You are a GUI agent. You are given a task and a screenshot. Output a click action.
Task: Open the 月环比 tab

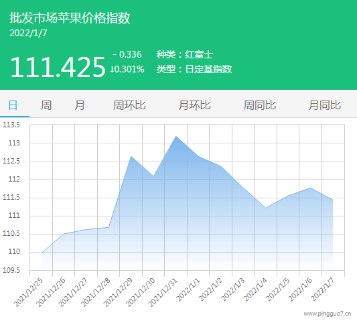[x=194, y=105]
